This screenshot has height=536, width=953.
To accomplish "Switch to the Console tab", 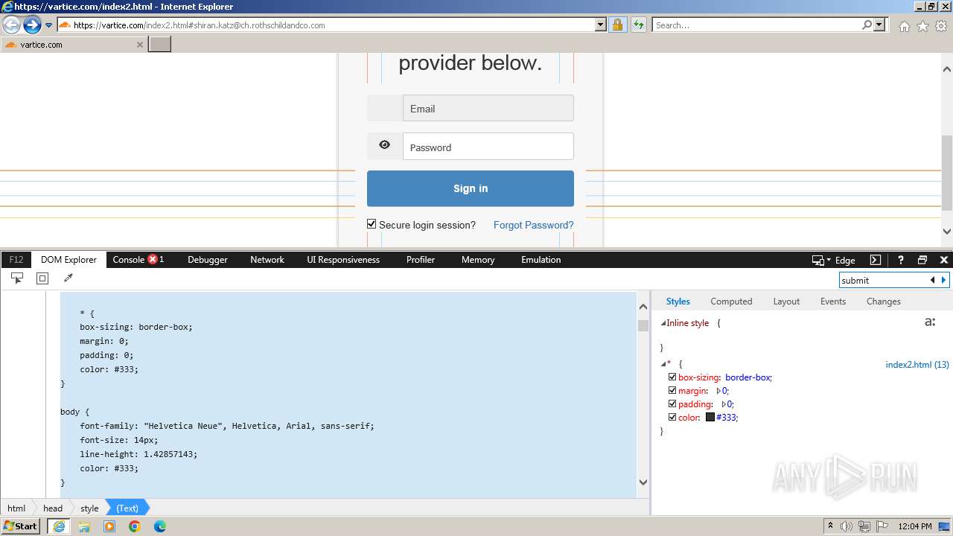I will coord(138,260).
